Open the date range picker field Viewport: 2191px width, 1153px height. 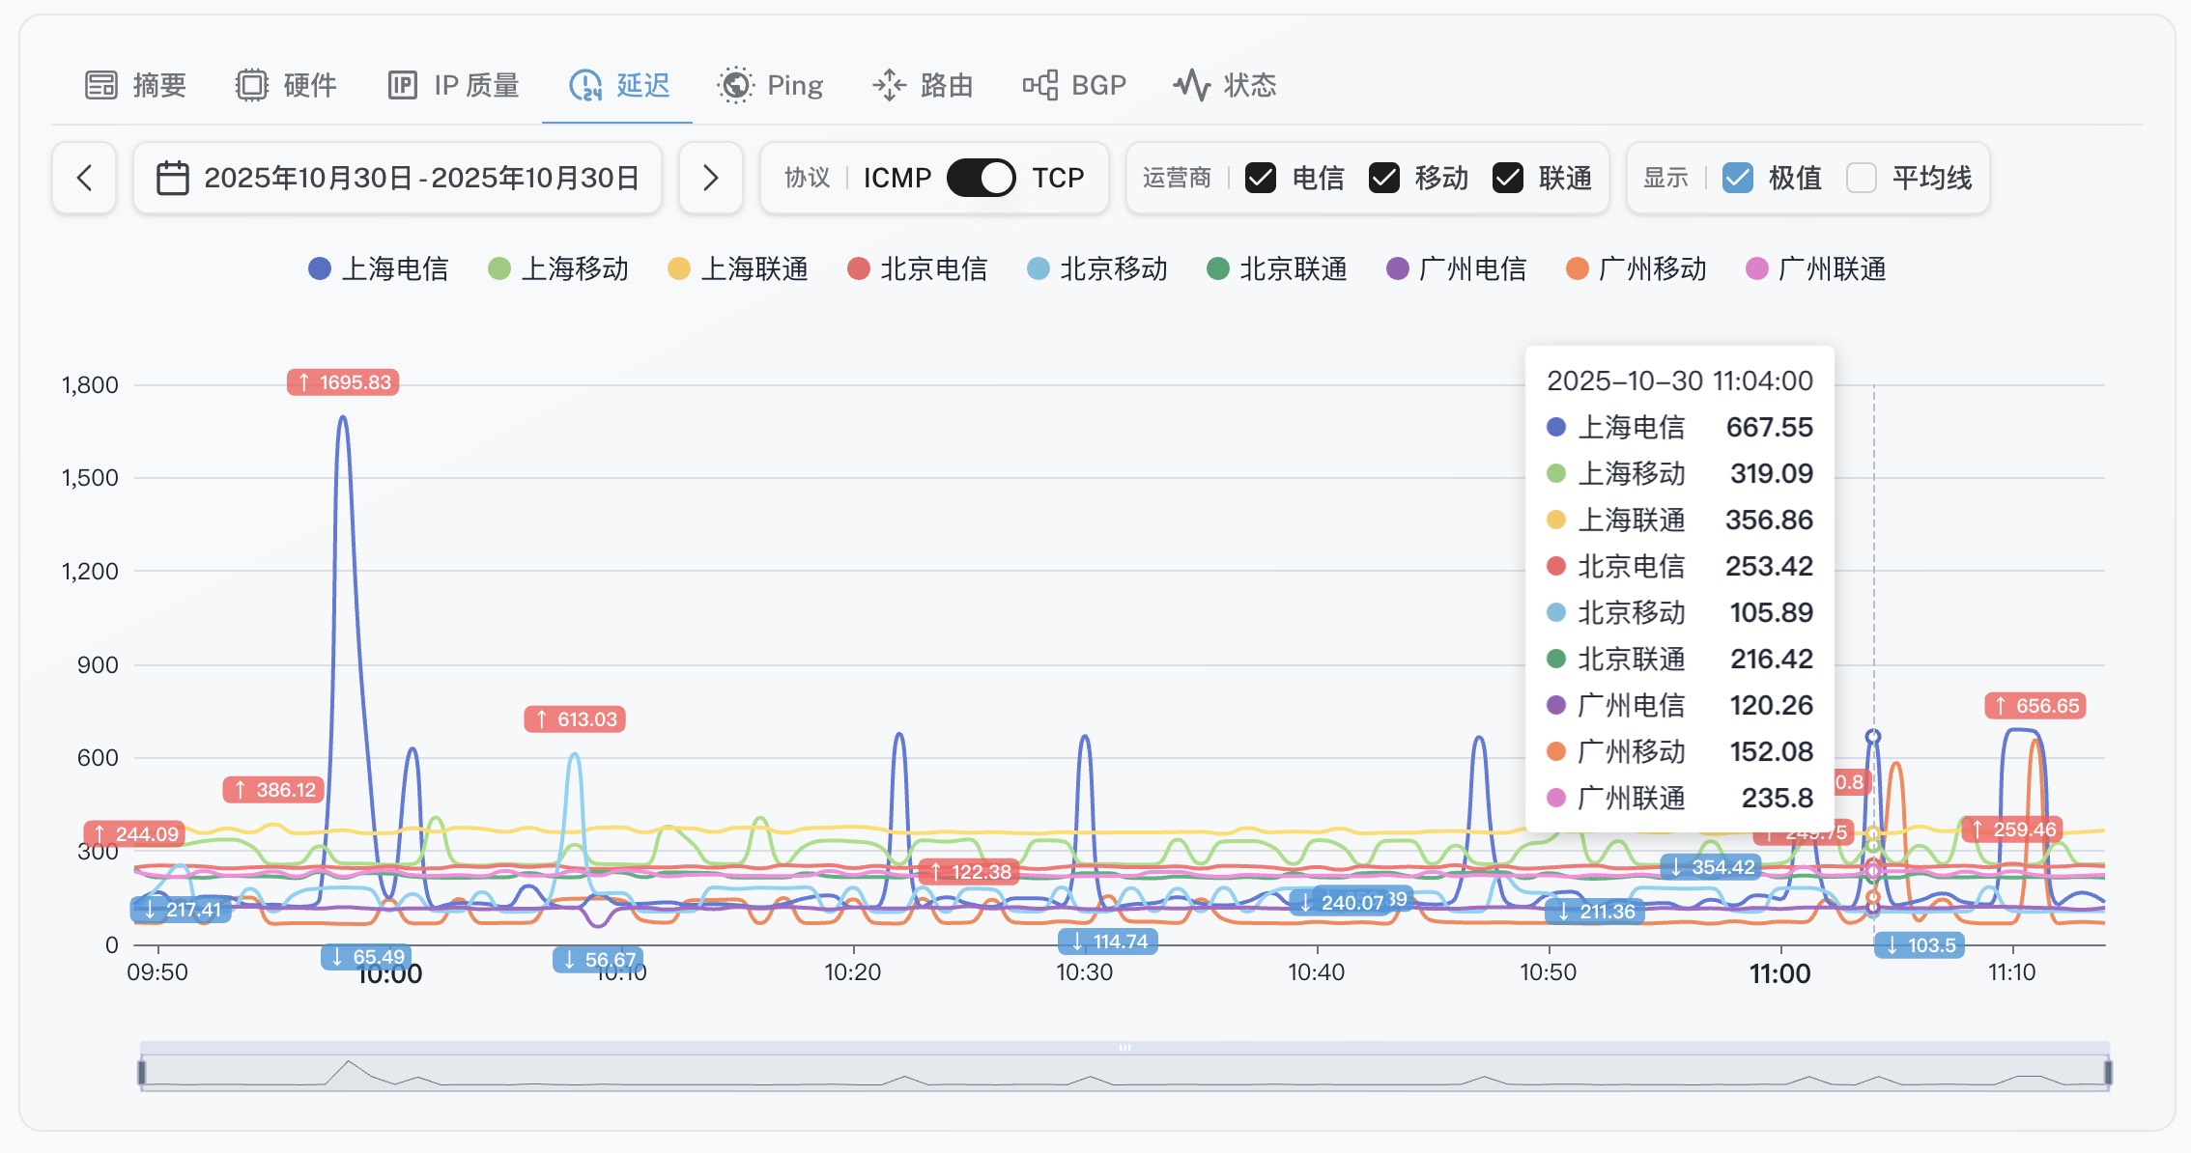(421, 178)
